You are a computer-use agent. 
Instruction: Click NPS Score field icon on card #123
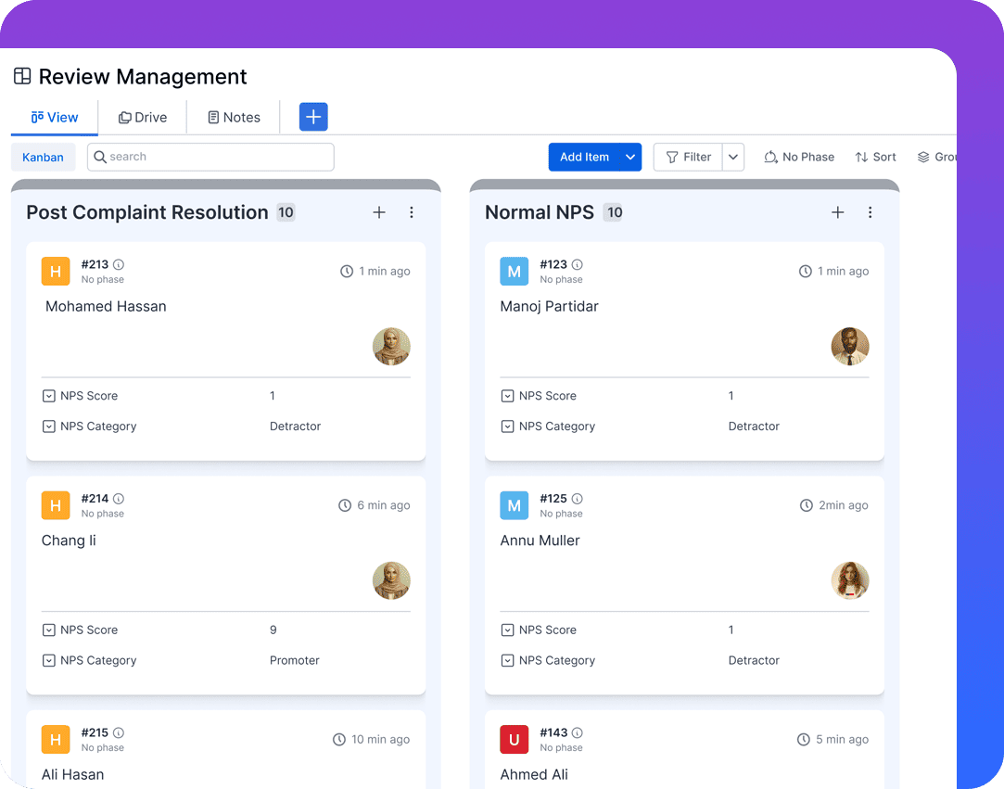(x=507, y=396)
